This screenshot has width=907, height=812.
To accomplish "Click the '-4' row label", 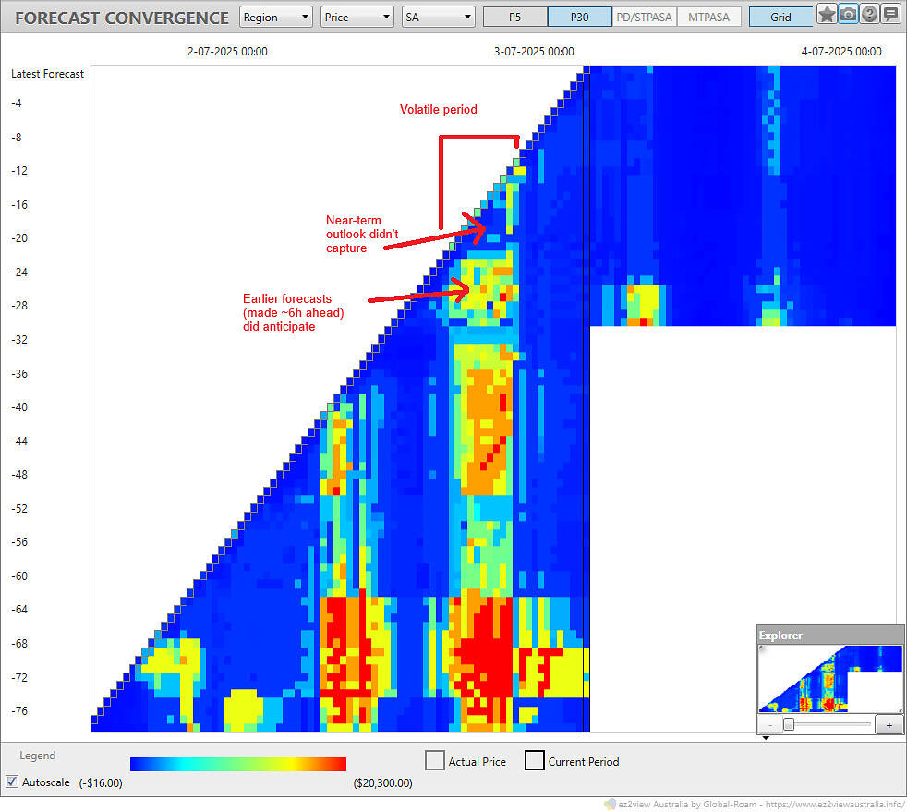I will click(17, 103).
